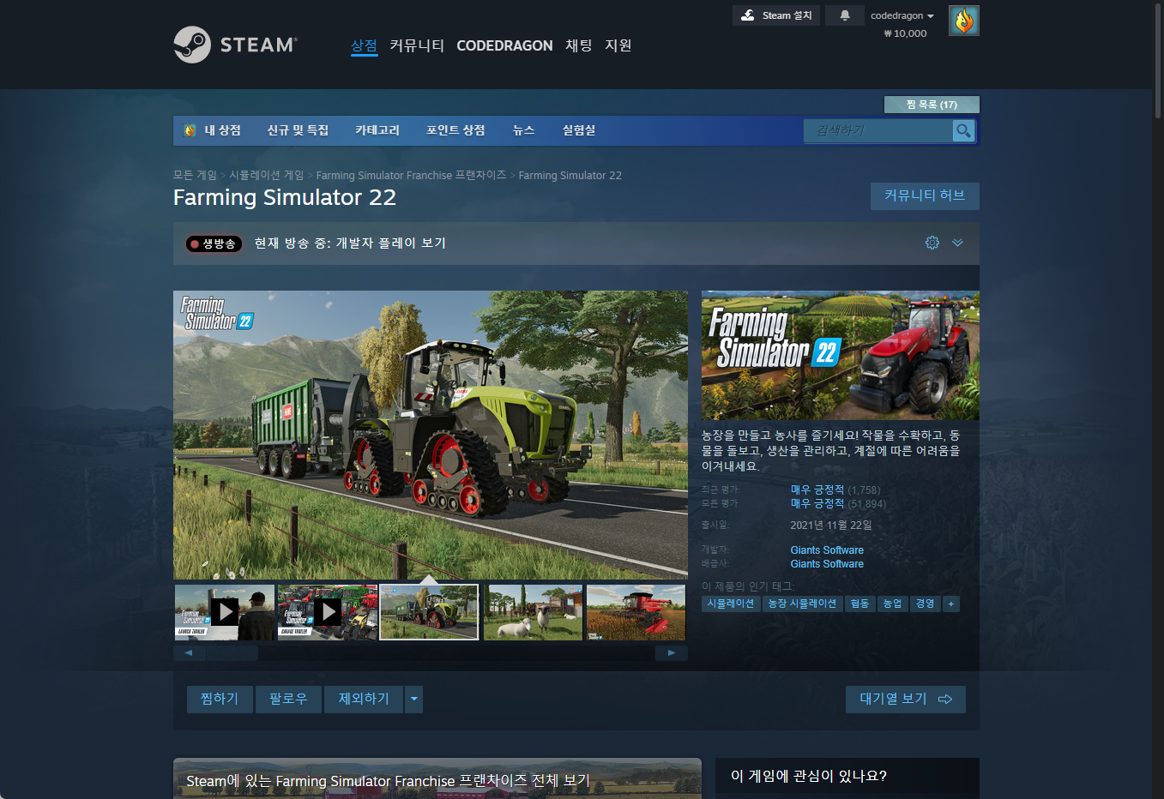This screenshot has height=799, width=1164.
Task: Click the Steam 설치 button
Action: 776,15
